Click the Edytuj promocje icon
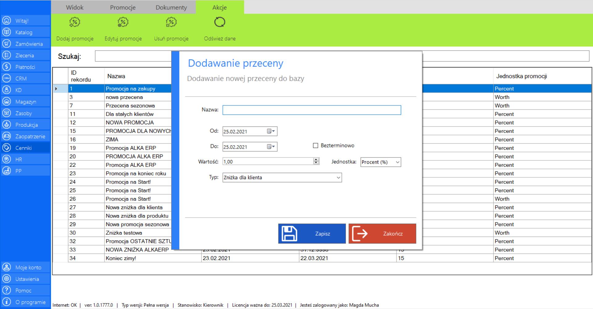This screenshot has height=309, width=593. pos(123,22)
